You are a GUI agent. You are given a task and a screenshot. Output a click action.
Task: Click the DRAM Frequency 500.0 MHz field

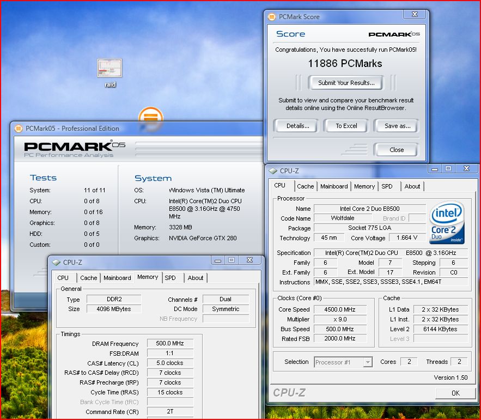pyautogui.click(x=170, y=344)
